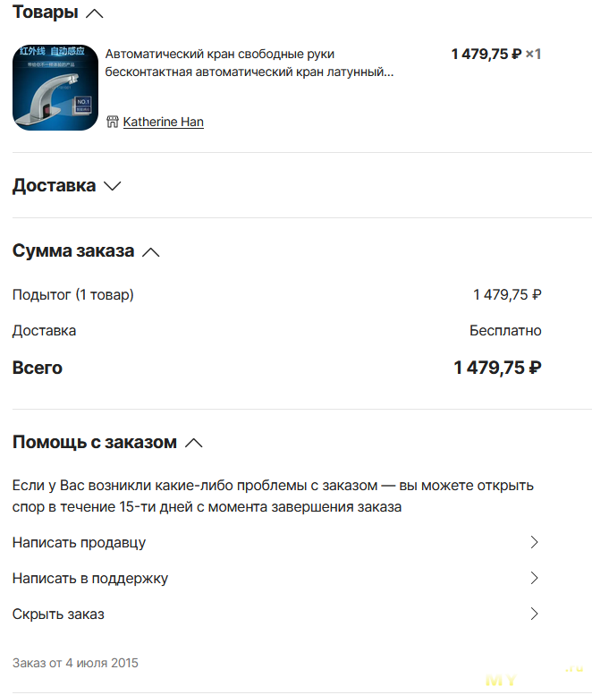Click arrow icon next to Написать в поддержку

click(535, 578)
